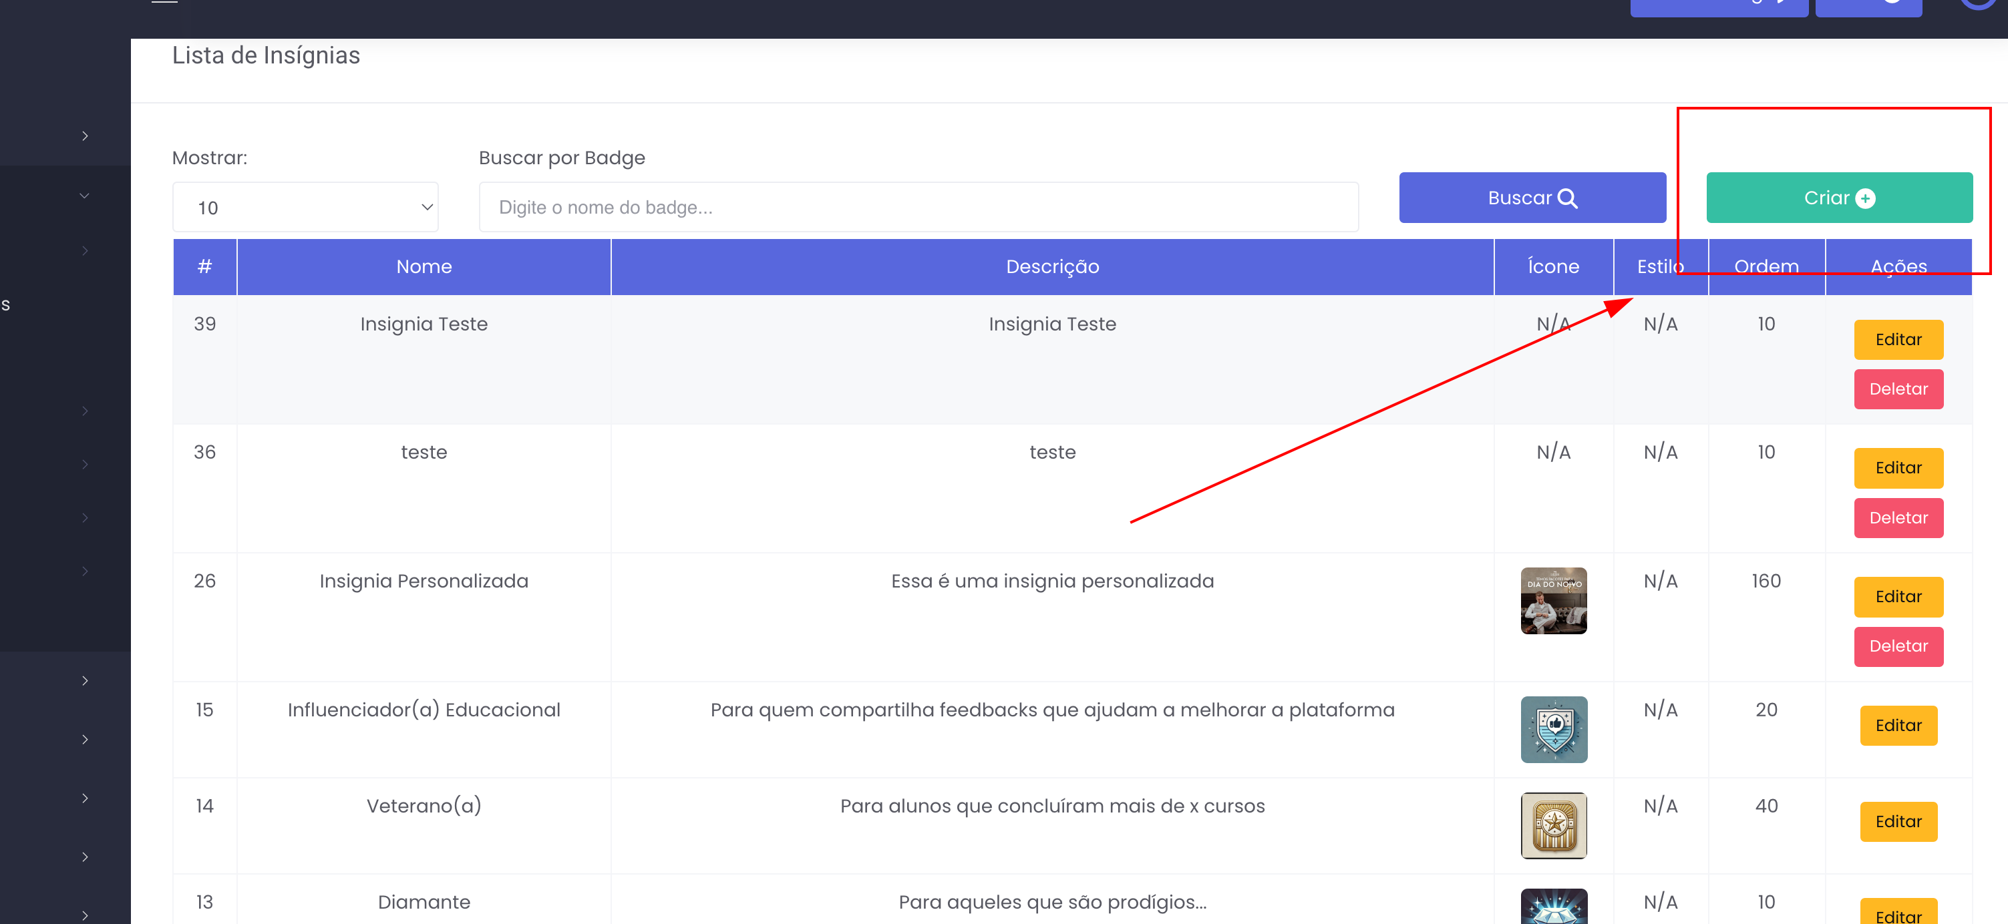This screenshot has width=2008, height=924.
Task: Open the Mostrar entries dropdown
Action: 305,207
